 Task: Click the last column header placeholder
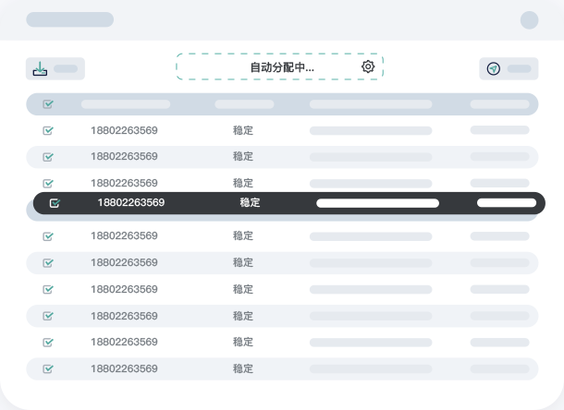[499, 104]
